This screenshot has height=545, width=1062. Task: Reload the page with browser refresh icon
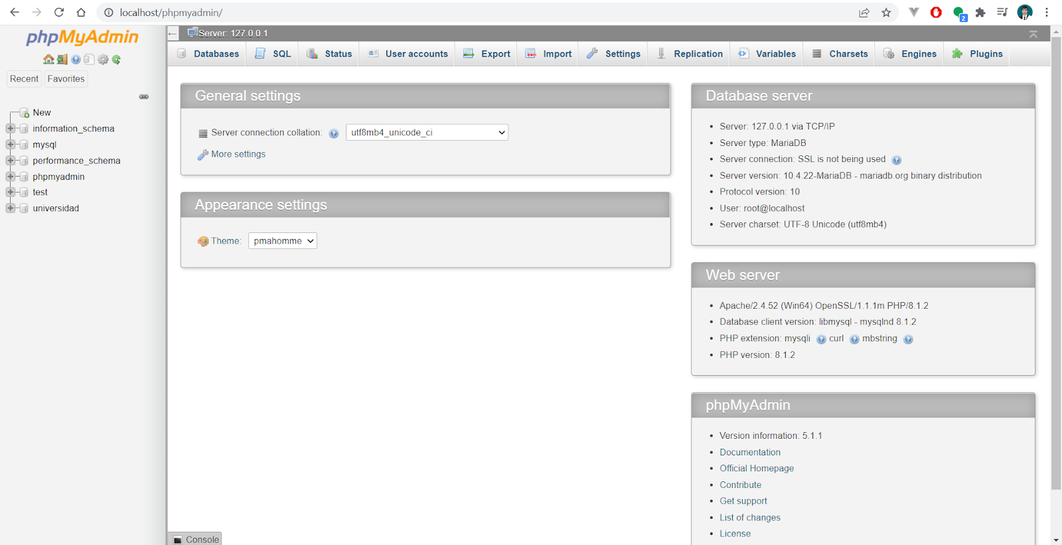pyautogui.click(x=59, y=12)
